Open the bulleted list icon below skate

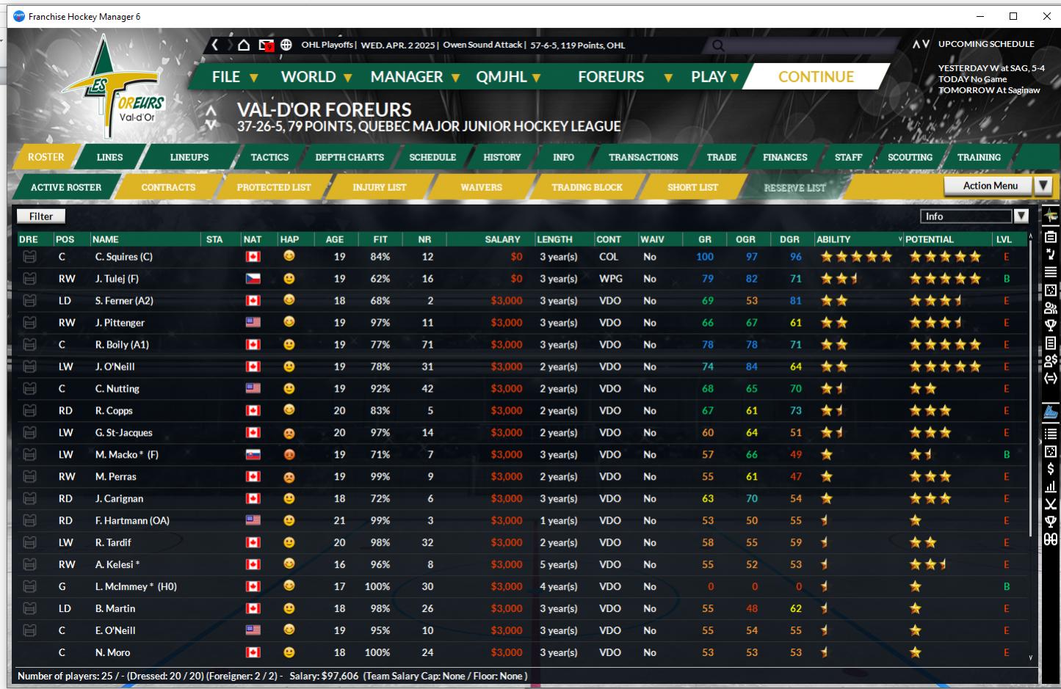[x=1051, y=434]
